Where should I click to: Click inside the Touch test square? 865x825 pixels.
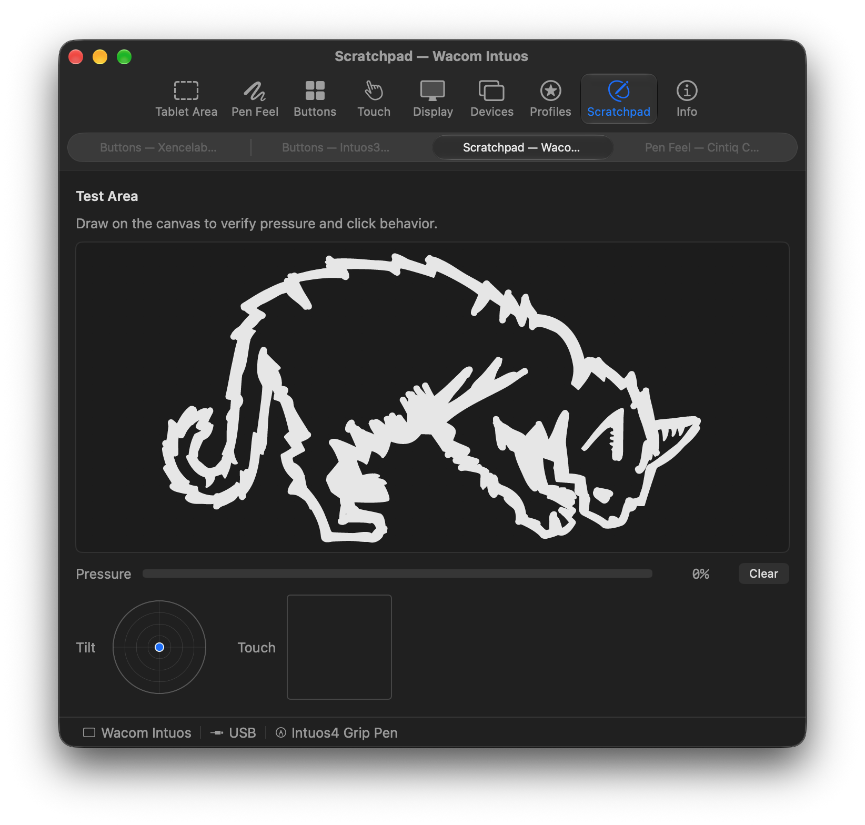[339, 647]
